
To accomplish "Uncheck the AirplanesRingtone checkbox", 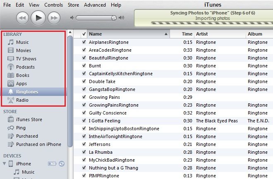I will coord(84,42).
